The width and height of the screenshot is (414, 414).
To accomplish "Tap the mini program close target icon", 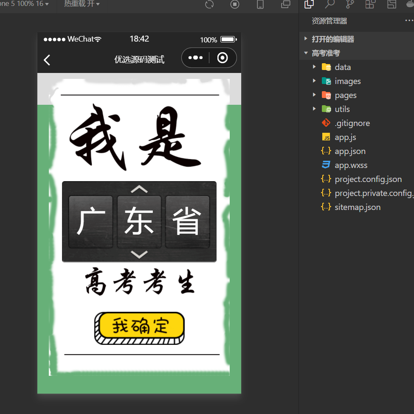I will [222, 58].
